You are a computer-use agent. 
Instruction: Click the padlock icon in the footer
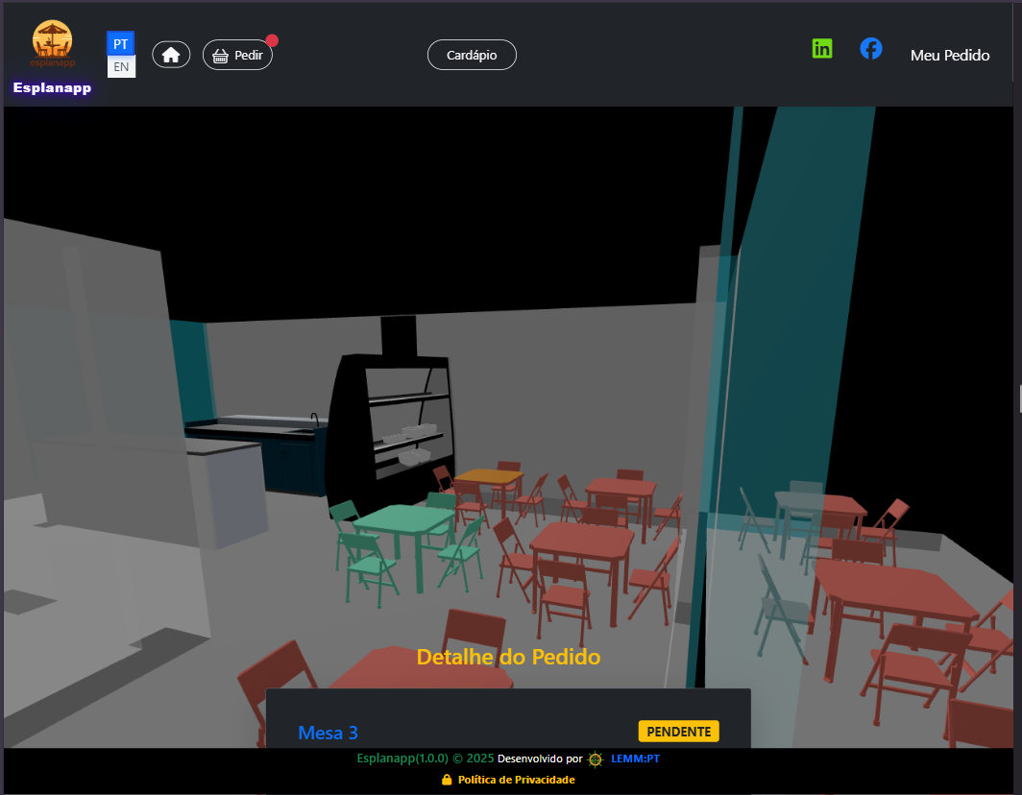[x=447, y=780]
